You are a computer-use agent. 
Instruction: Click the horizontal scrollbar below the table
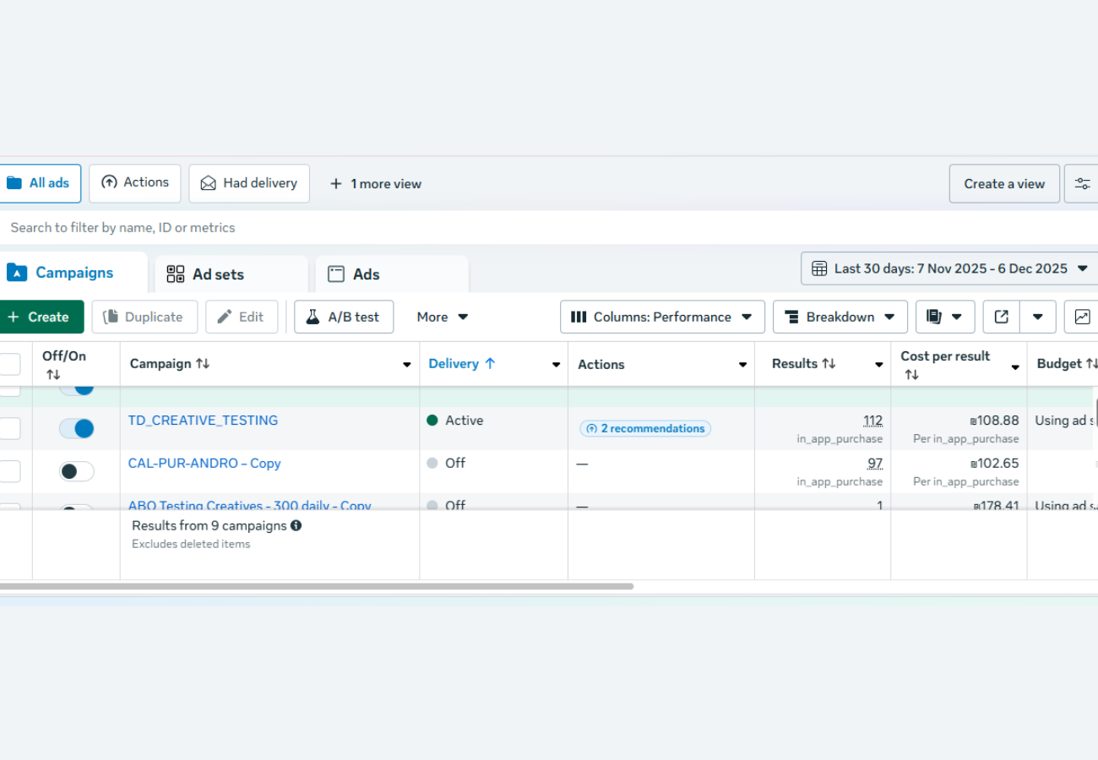(317, 586)
